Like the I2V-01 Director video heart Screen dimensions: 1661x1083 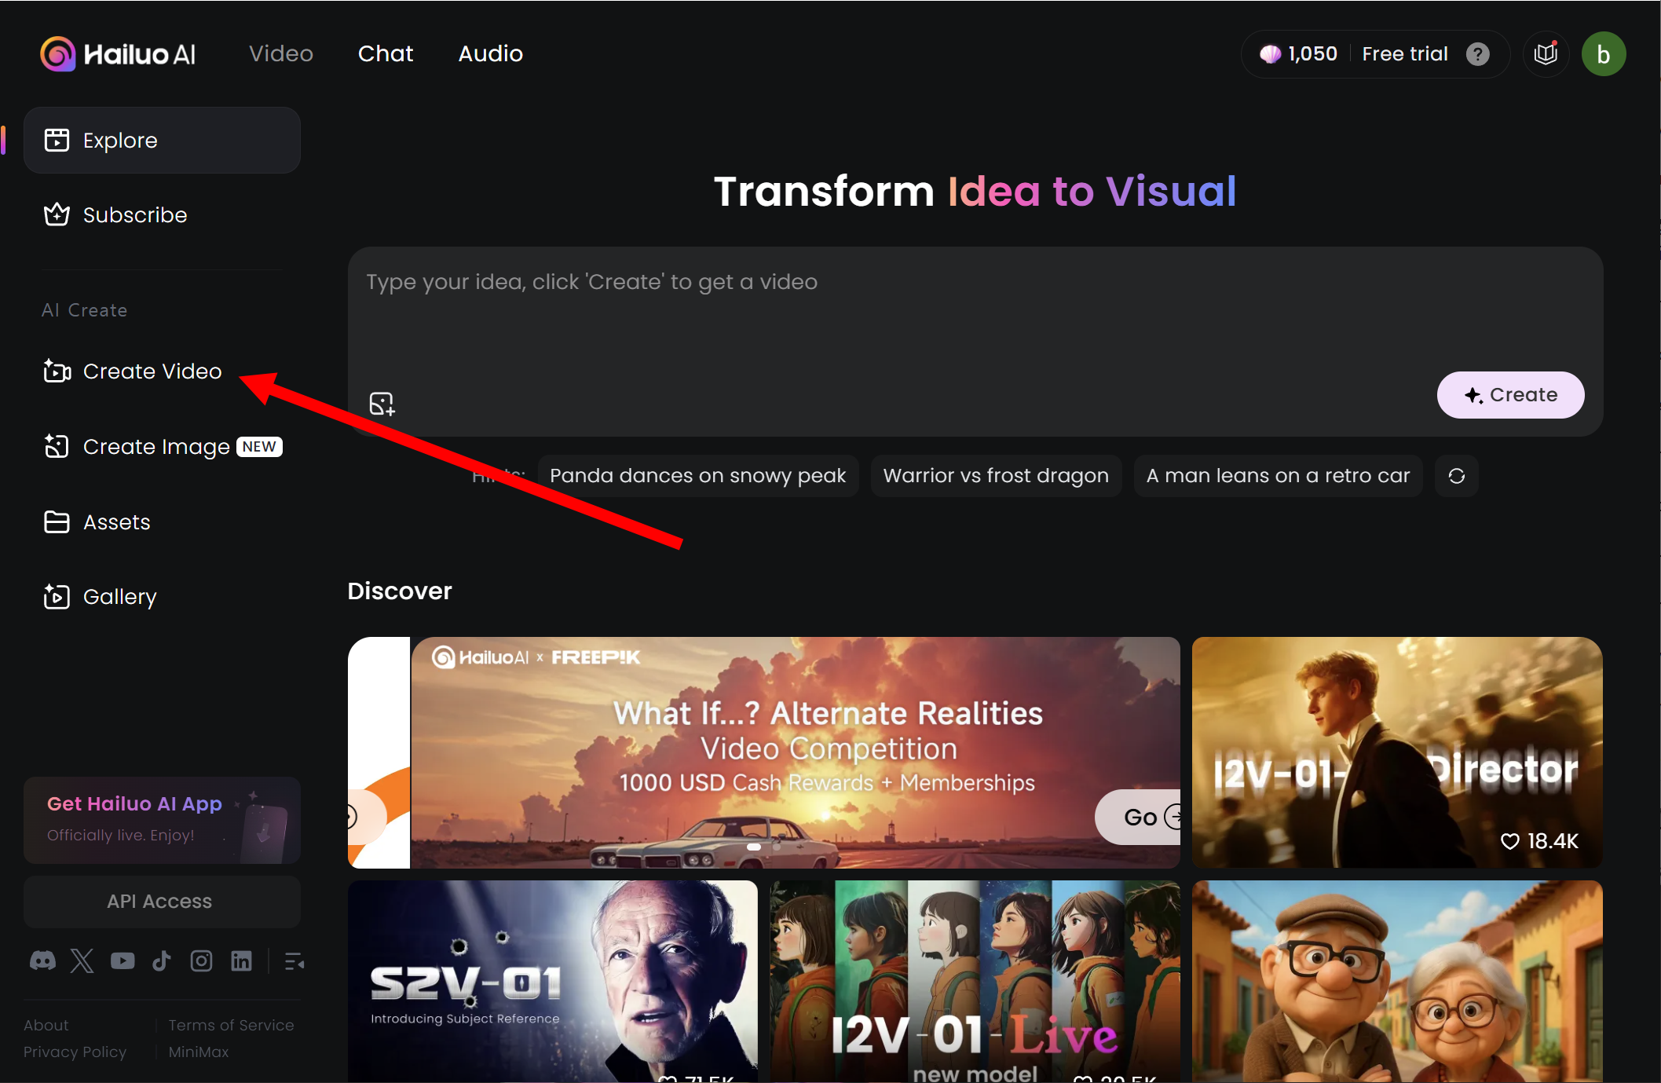tap(1509, 841)
